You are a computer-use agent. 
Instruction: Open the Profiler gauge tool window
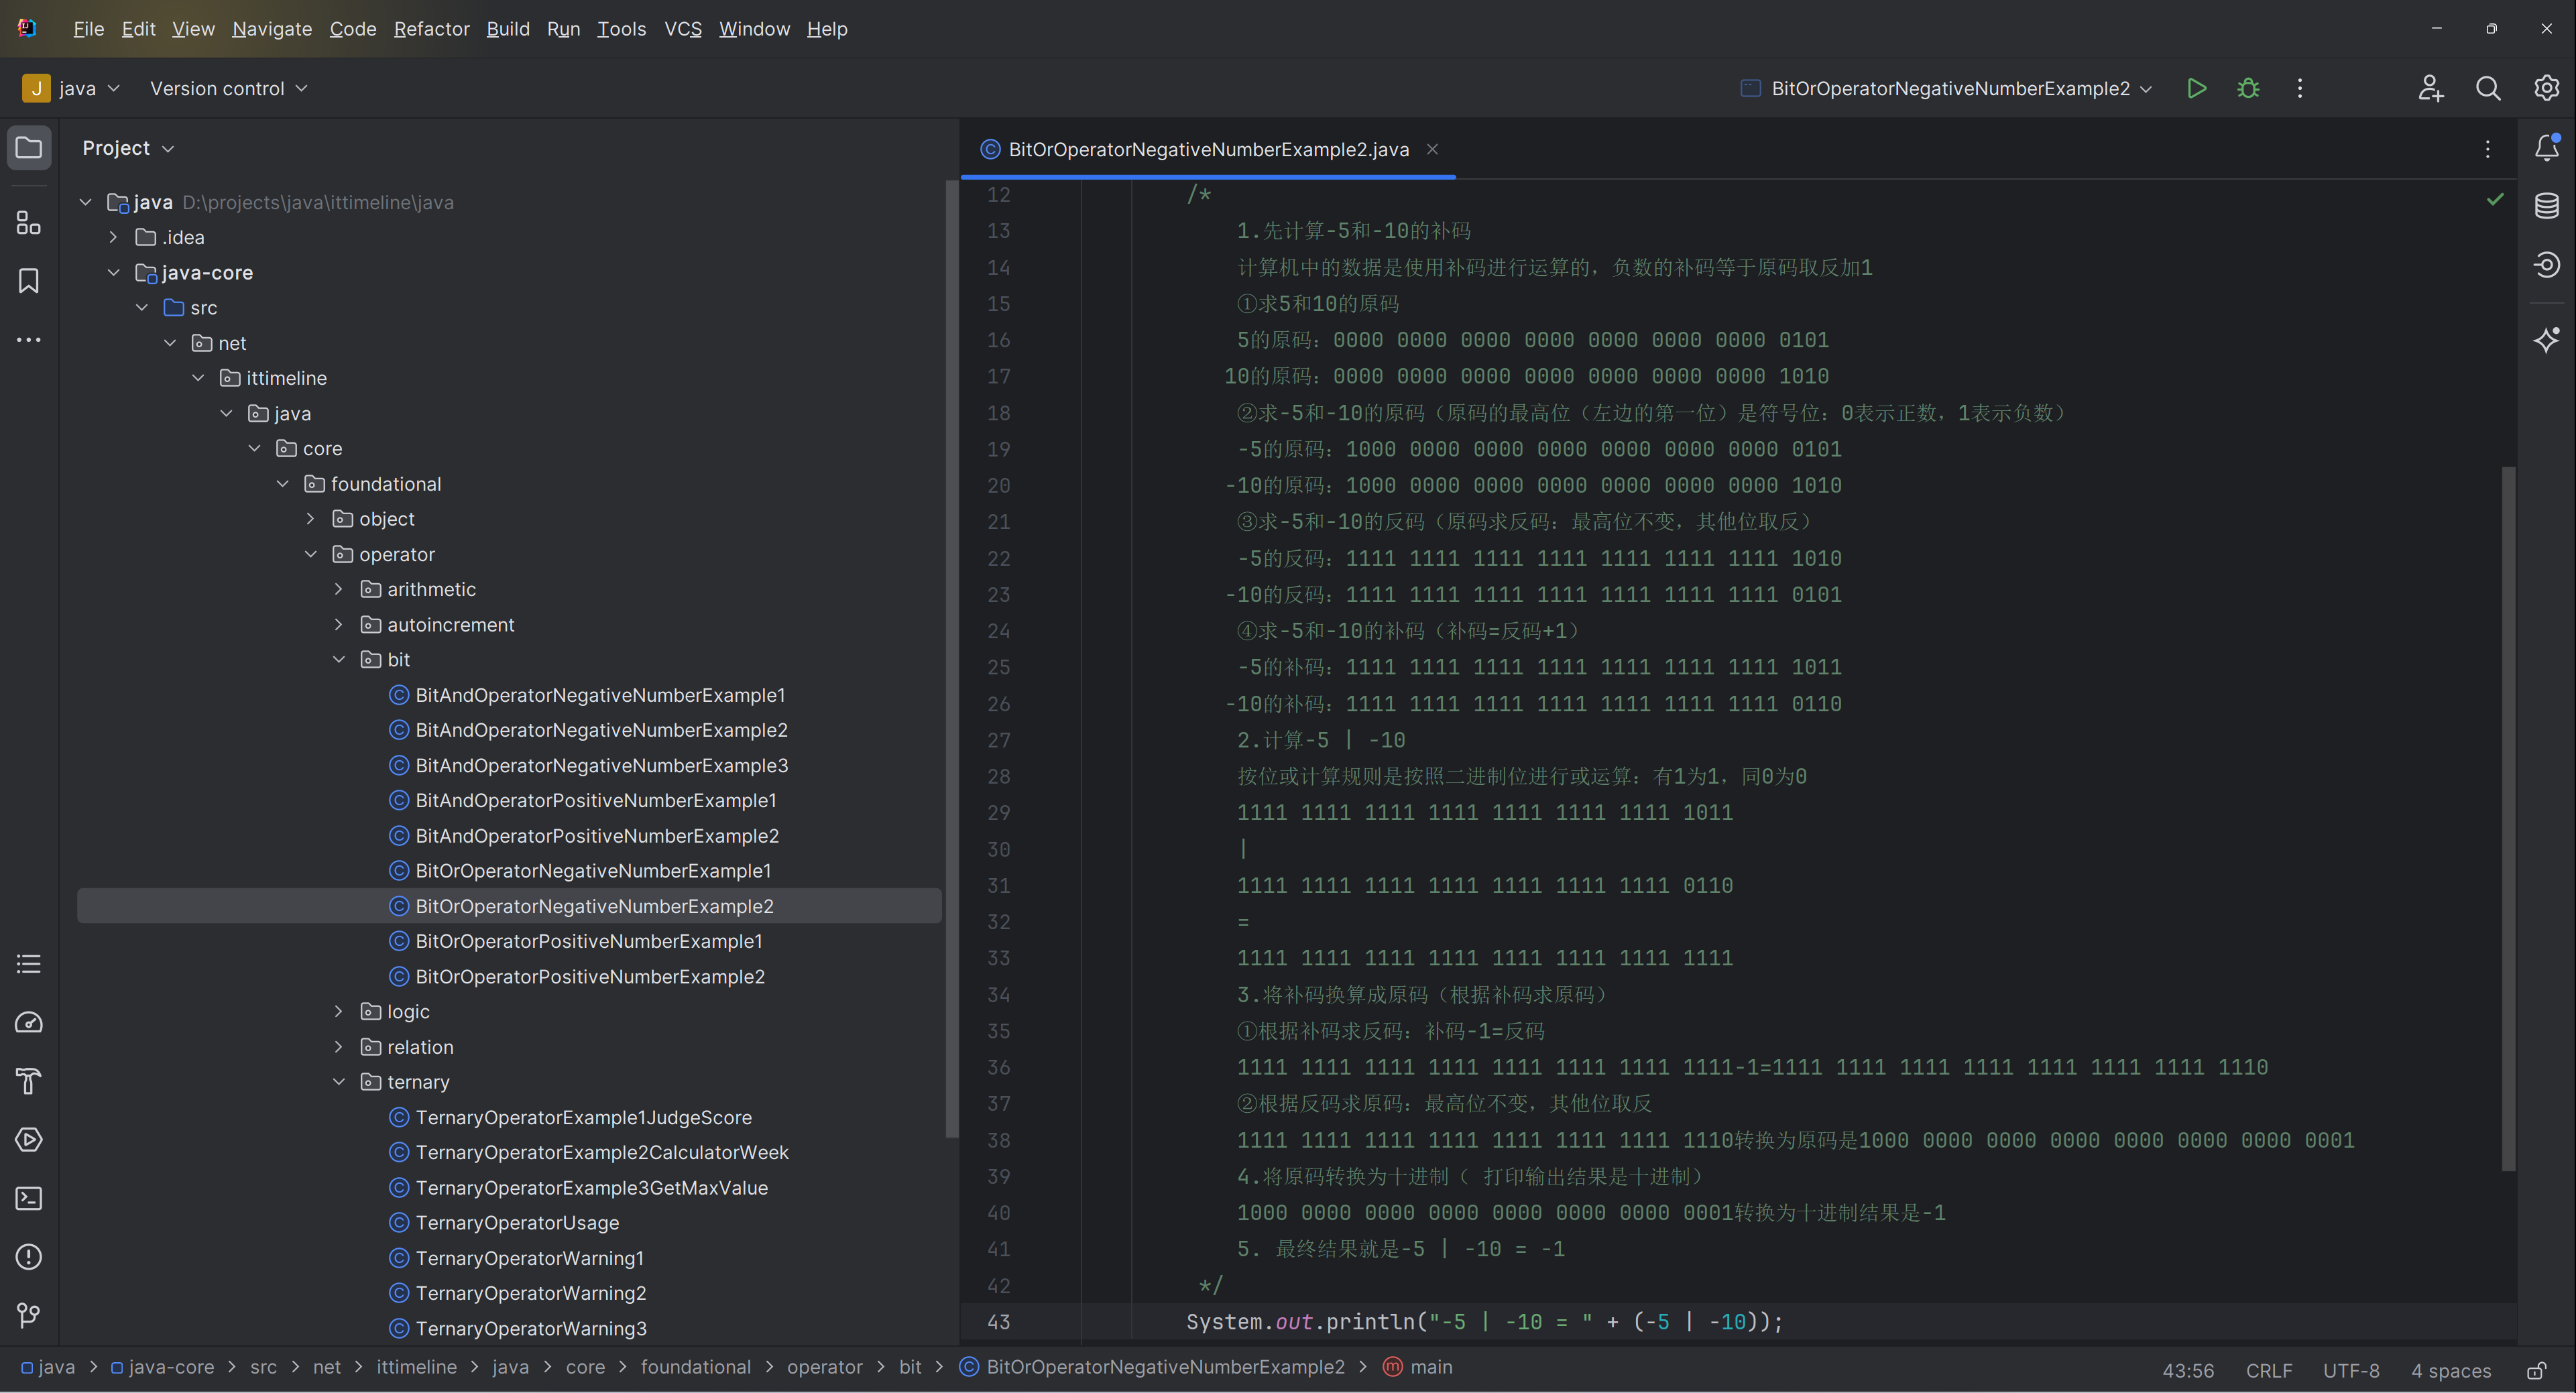pos(29,1023)
